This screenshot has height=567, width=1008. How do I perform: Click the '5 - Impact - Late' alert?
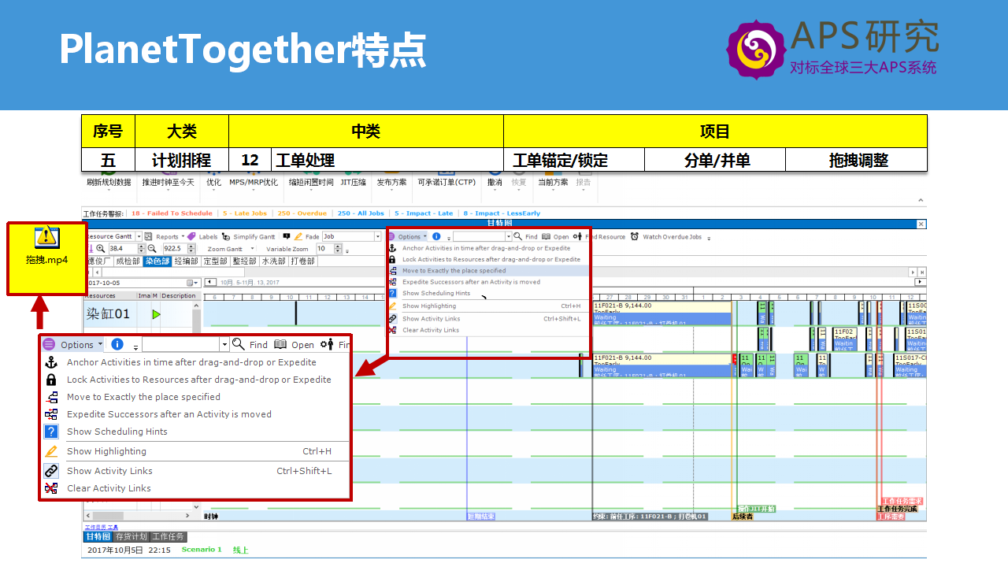(424, 213)
